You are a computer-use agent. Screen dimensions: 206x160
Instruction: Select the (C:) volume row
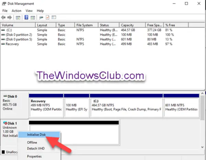[95, 30]
